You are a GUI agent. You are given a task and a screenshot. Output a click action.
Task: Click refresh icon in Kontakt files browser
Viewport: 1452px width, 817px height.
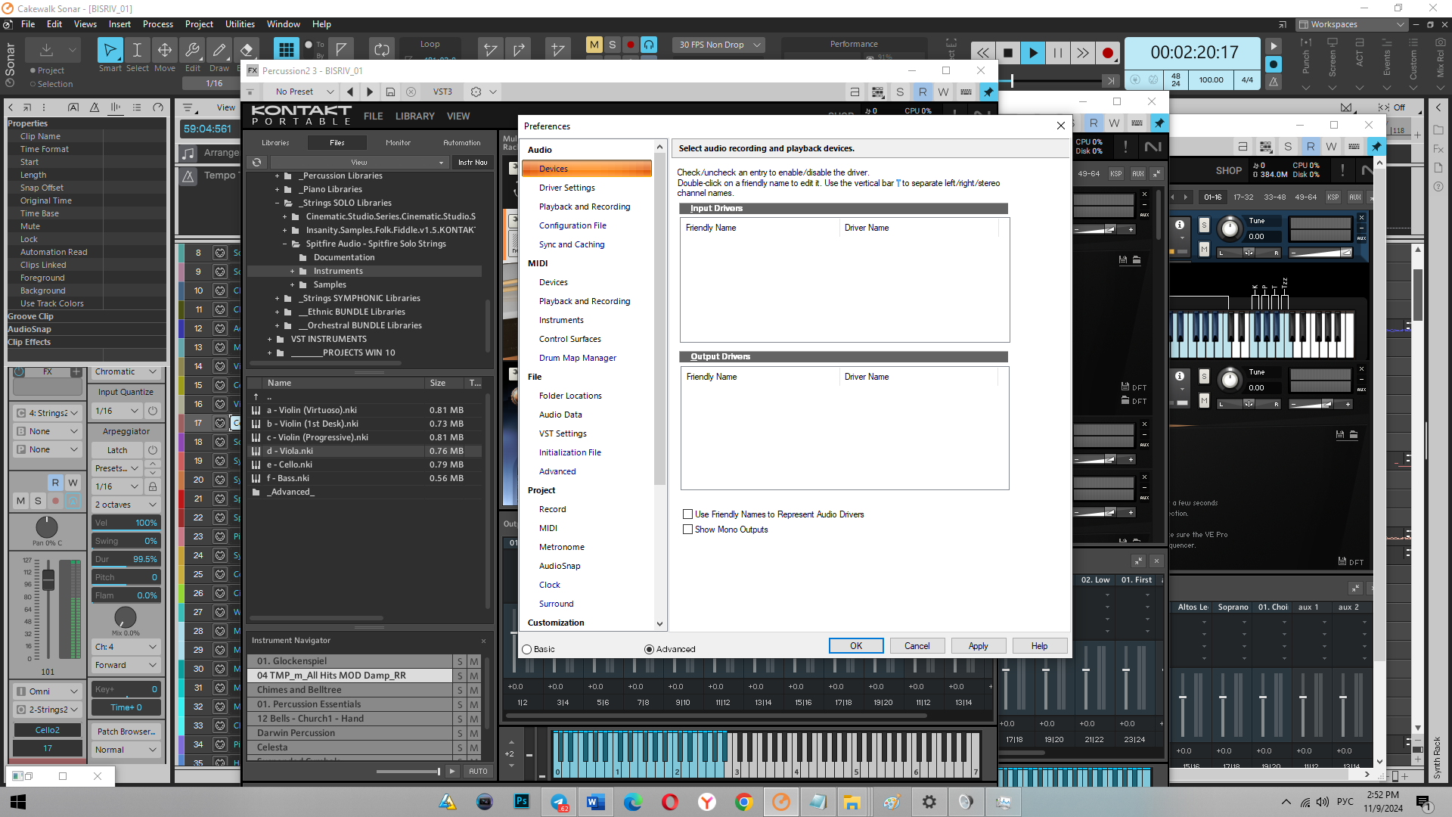tap(257, 162)
